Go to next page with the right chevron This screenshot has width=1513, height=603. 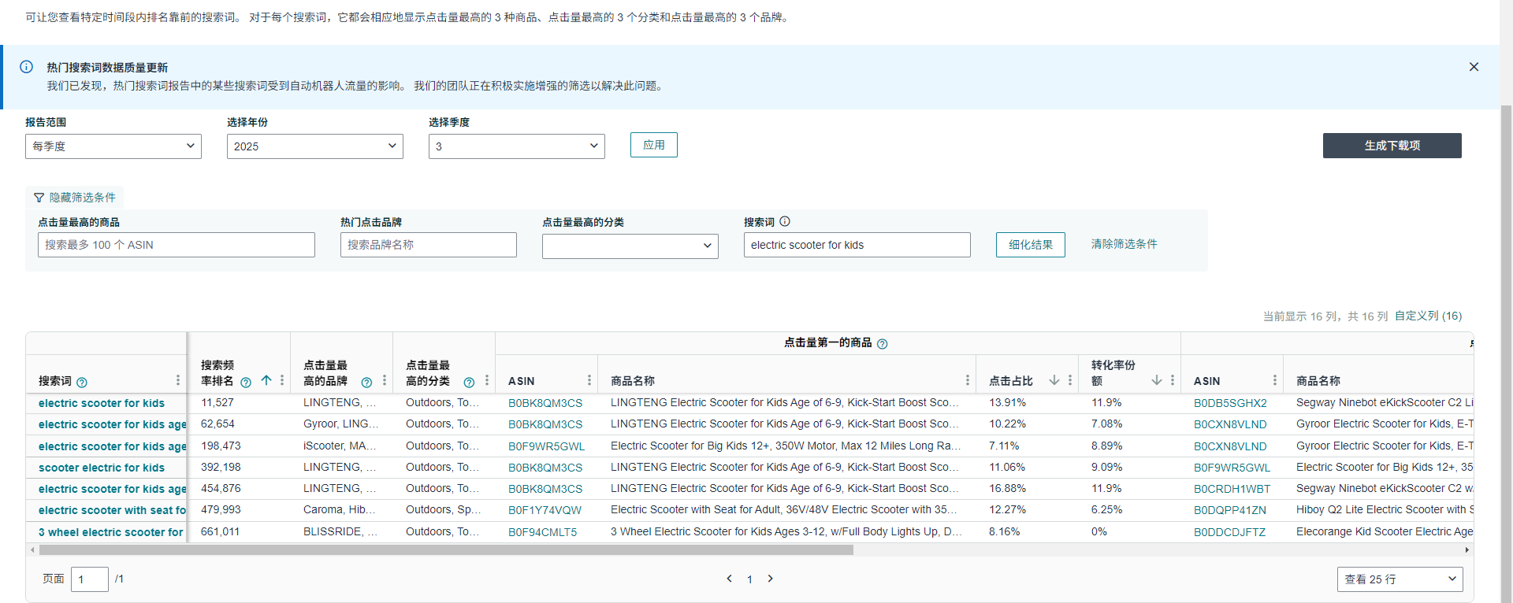[771, 579]
